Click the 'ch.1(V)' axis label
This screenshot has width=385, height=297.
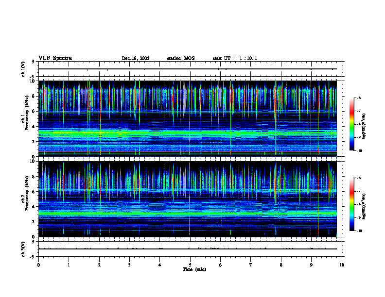click(x=23, y=69)
